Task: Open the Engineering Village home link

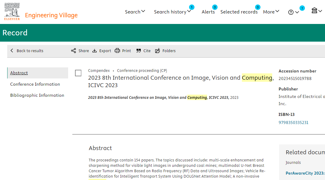Action: (51, 15)
